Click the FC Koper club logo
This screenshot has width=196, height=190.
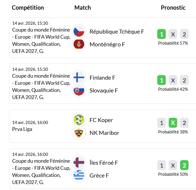tap(79, 120)
